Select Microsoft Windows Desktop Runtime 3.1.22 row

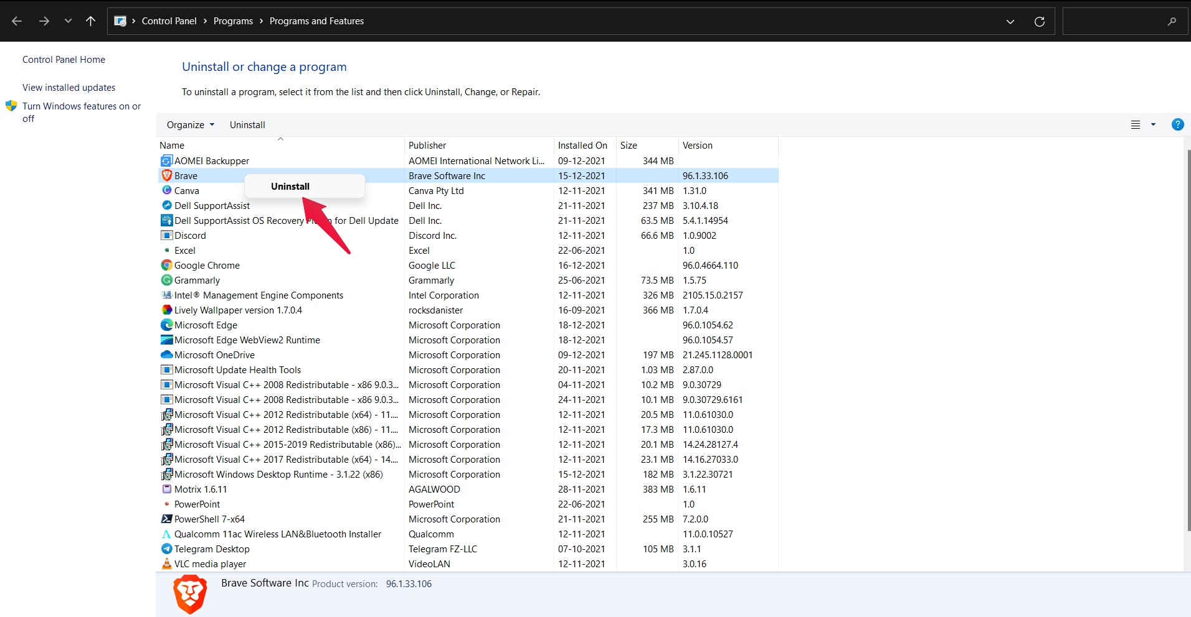point(468,475)
